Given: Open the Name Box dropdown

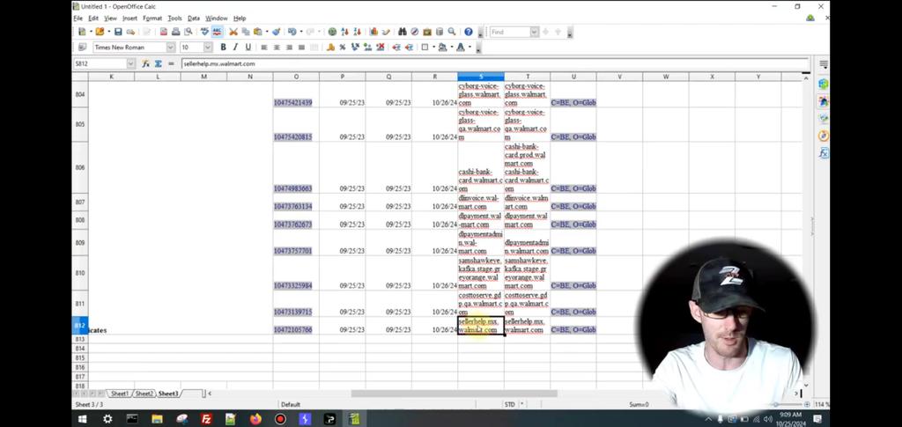Looking at the screenshot, I should click(130, 63).
